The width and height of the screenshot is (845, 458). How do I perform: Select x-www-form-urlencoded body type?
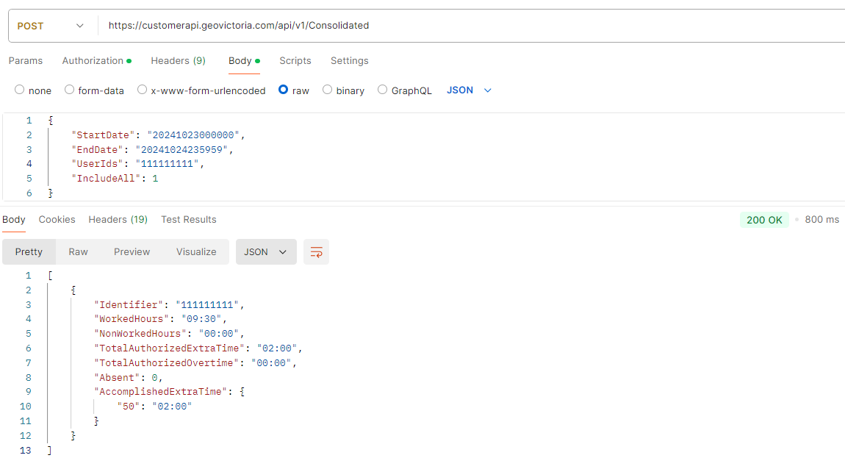coord(143,90)
